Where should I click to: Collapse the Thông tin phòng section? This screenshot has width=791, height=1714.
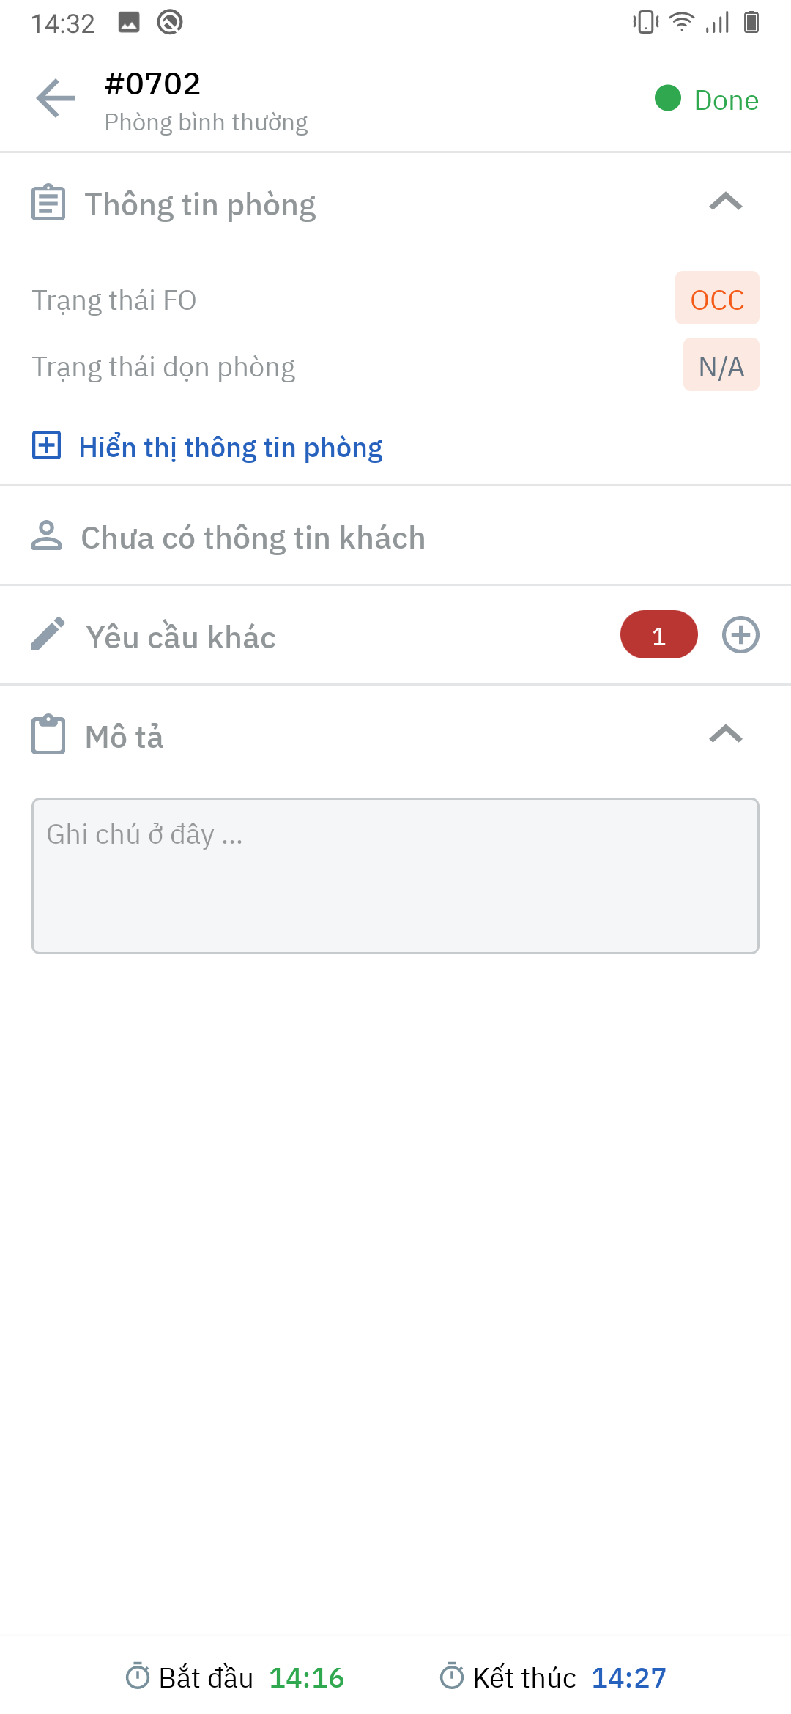pos(726,202)
